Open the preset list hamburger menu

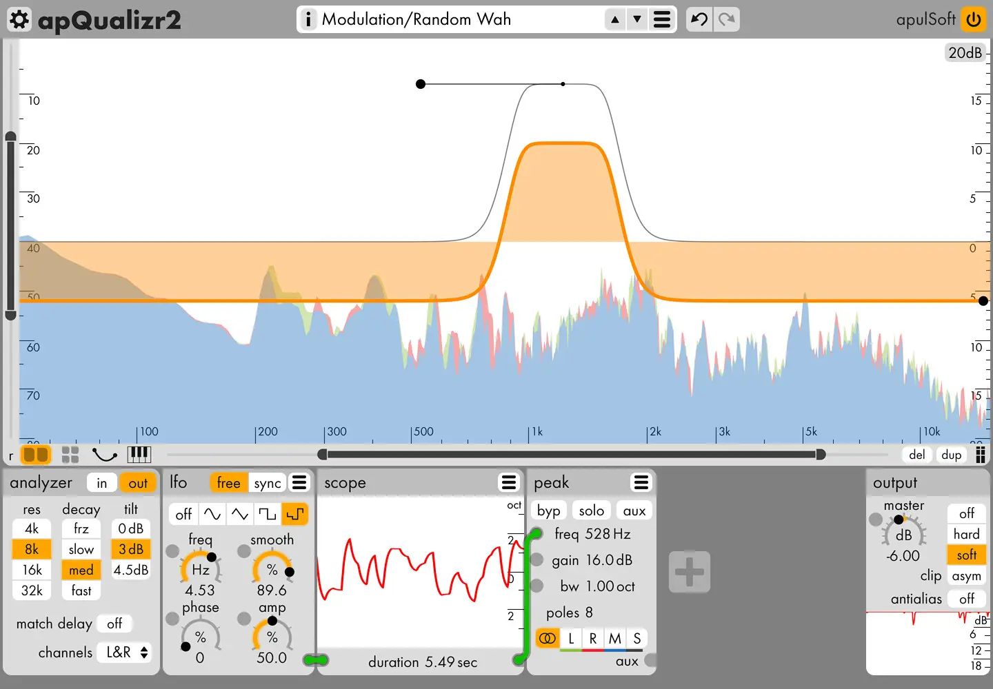[x=662, y=19]
